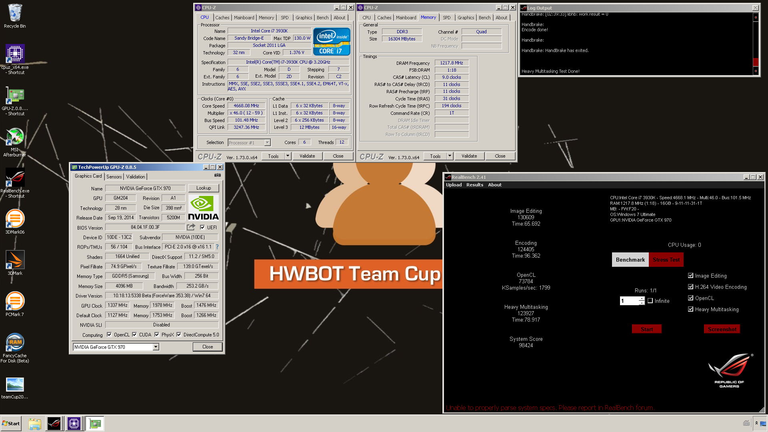Click Log Output scrollbar thumb
This screenshot has height=432, width=768.
(756, 62)
